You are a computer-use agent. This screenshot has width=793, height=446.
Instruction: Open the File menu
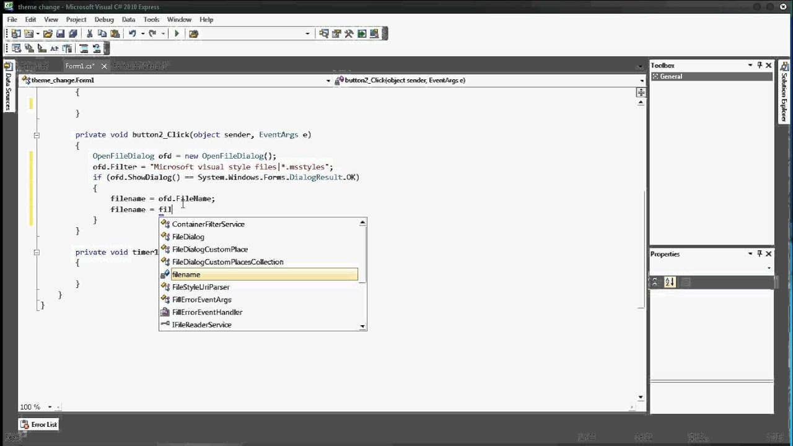pos(12,20)
